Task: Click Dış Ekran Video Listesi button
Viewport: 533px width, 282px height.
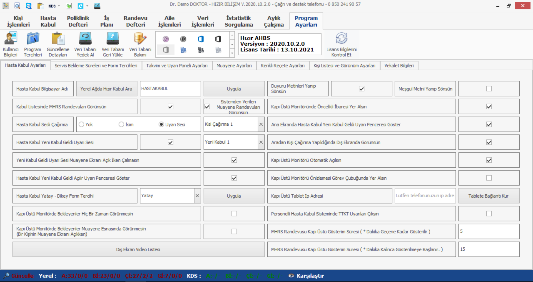Action: point(138,249)
